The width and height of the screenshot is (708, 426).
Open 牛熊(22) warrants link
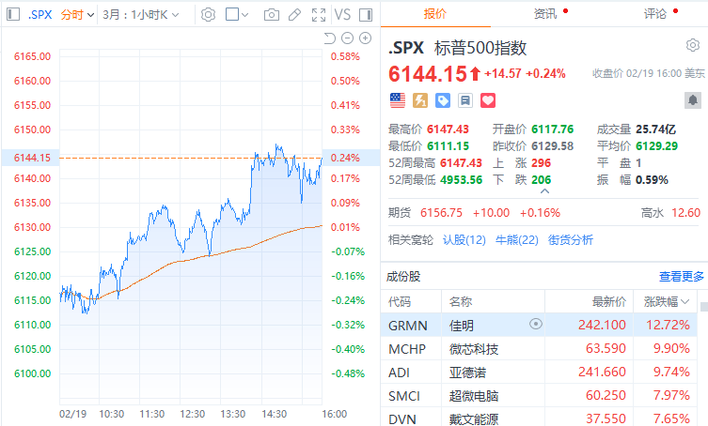[x=516, y=240]
